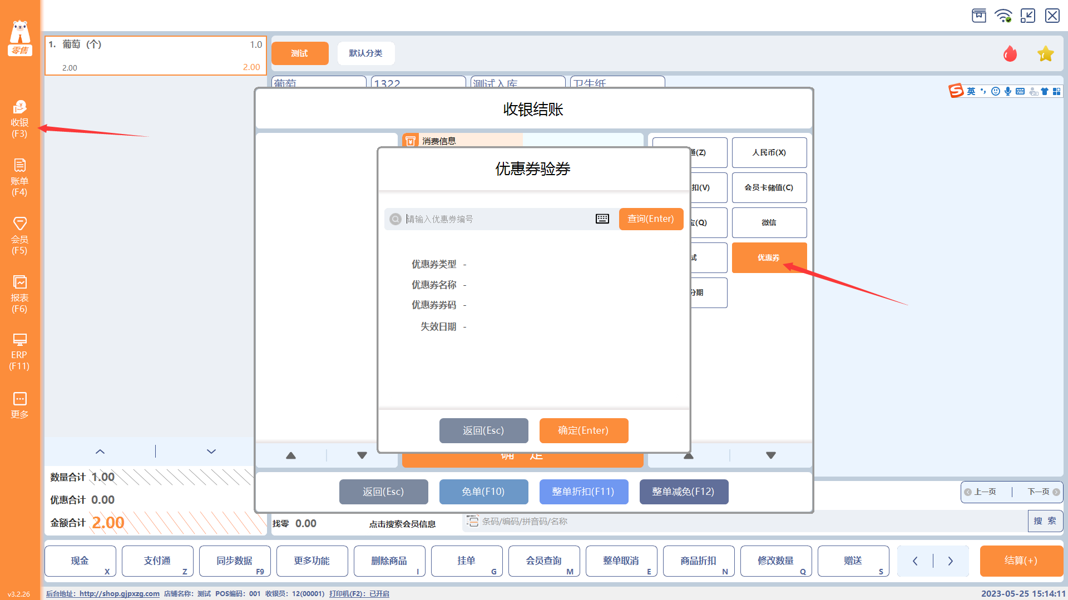Image resolution: width=1068 pixels, height=600 pixels.
Task: Click the Wi-Fi network status icon
Action: [1003, 16]
